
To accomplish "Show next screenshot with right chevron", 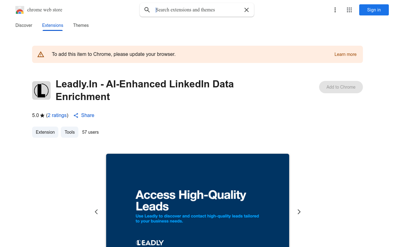I will (x=299, y=212).
